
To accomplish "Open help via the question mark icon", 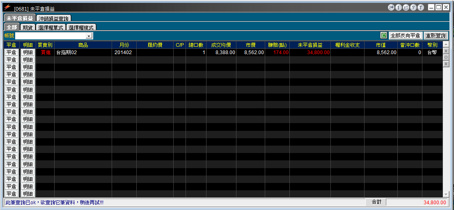I will point(413,7).
